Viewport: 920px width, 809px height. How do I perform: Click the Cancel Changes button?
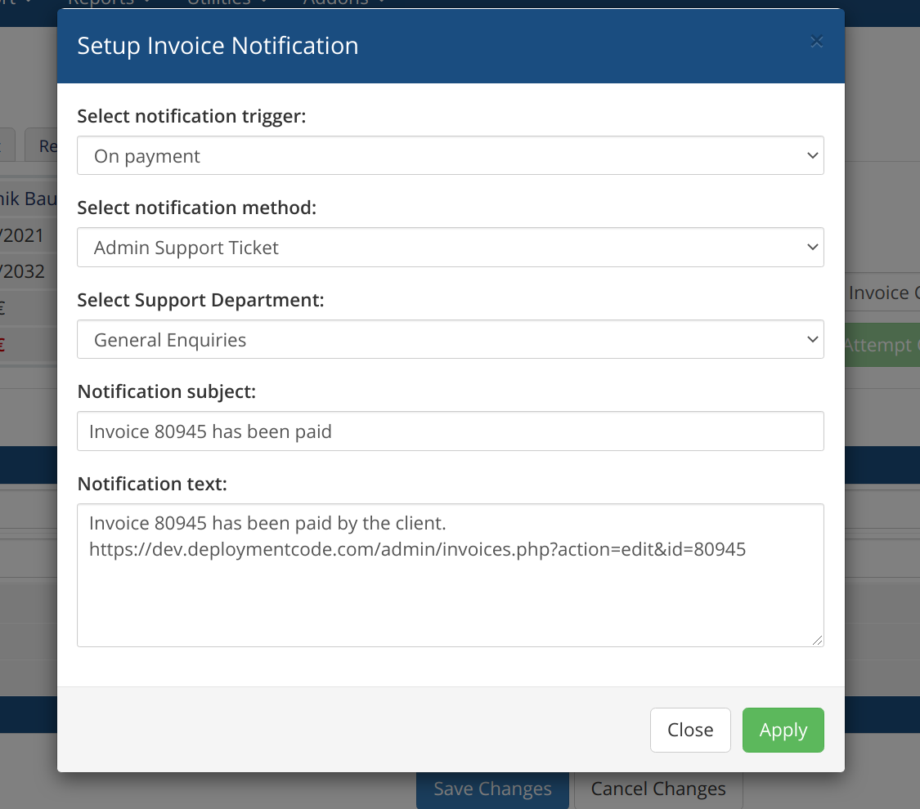[658, 790]
